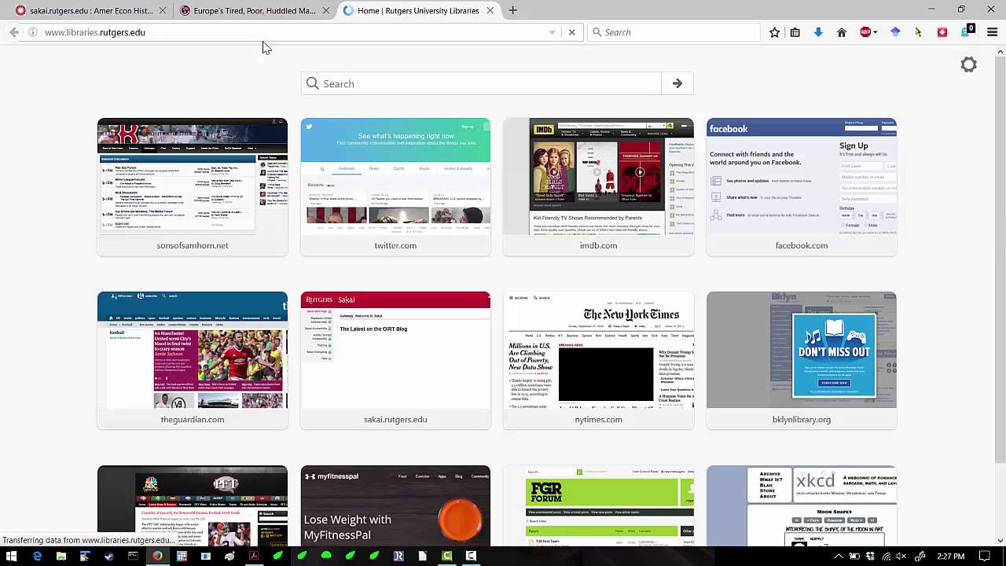1006x566 pixels.
Task: Click the blue graduation cap extension icon
Action: [895, 32]
